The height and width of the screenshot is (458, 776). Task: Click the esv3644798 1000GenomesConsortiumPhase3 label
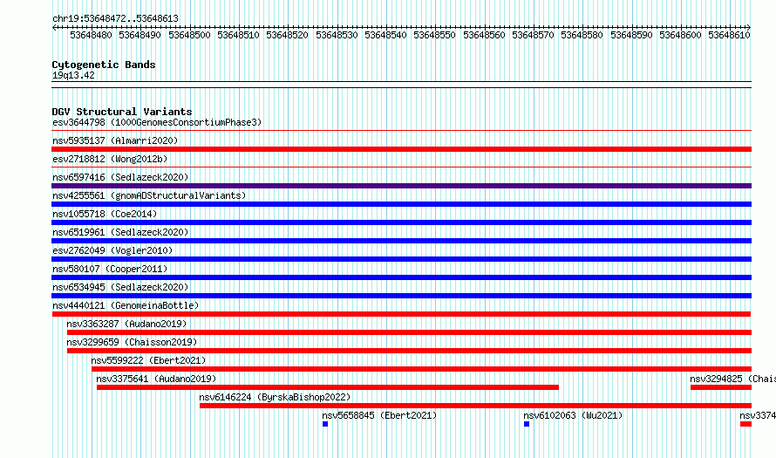[157, 122]
